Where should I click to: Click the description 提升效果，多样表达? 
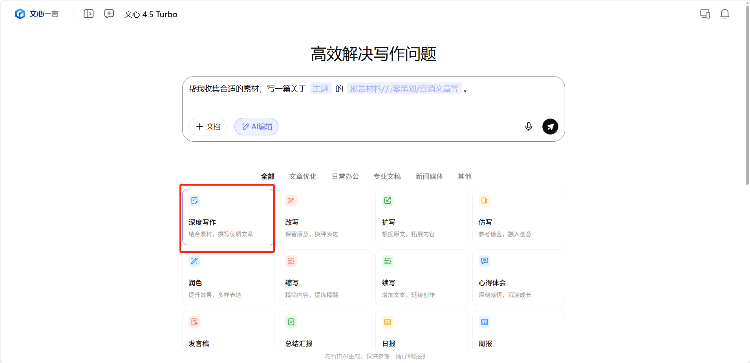pos(215,295)
